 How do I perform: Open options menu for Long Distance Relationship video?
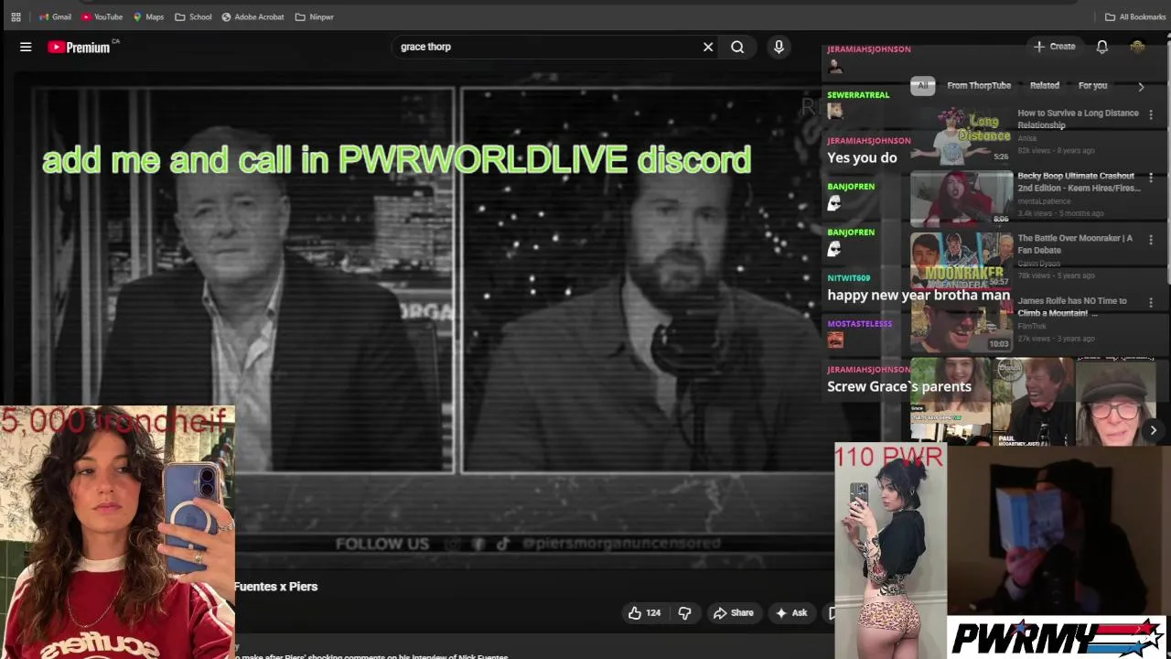point(1151,114)
